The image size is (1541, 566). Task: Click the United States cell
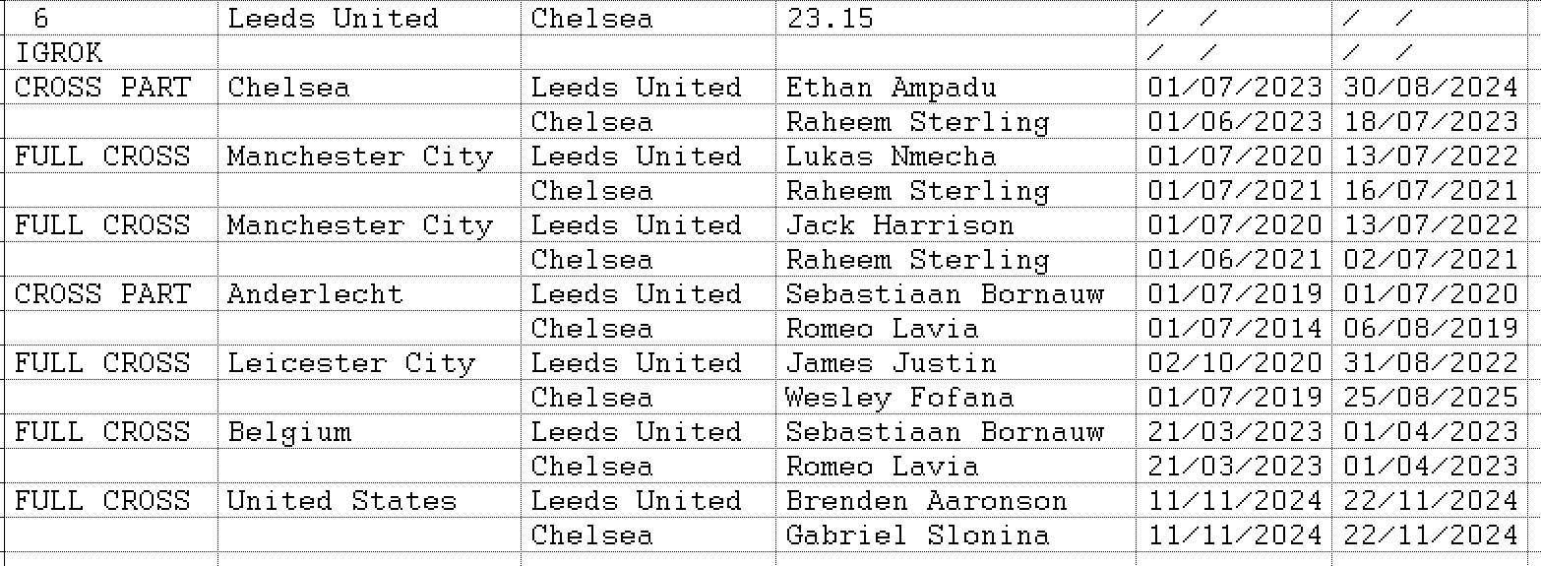pyautogui.click(x=341, y=501)
